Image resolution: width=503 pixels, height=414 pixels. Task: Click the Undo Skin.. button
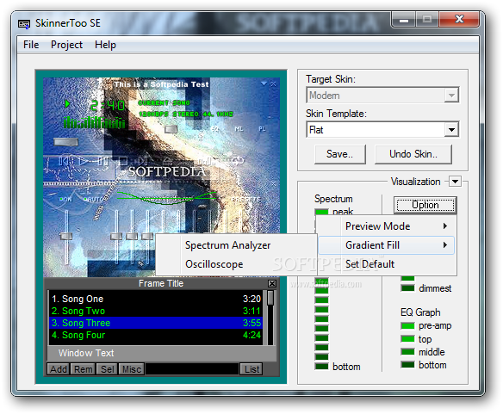[413, 154]
